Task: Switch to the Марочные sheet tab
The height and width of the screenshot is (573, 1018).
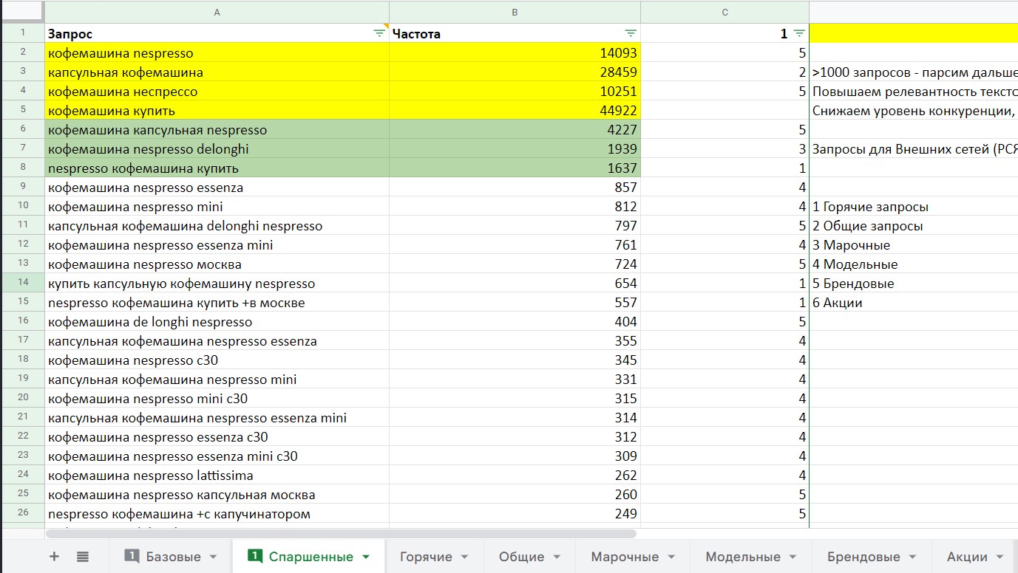Action: click(625, 557)
